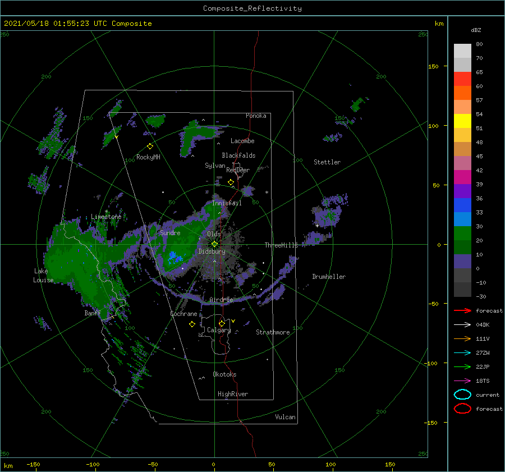505x472 pixels.
Task: Click the ThreeHills town label
Action: pyautogui.click(x=282, y=245)
